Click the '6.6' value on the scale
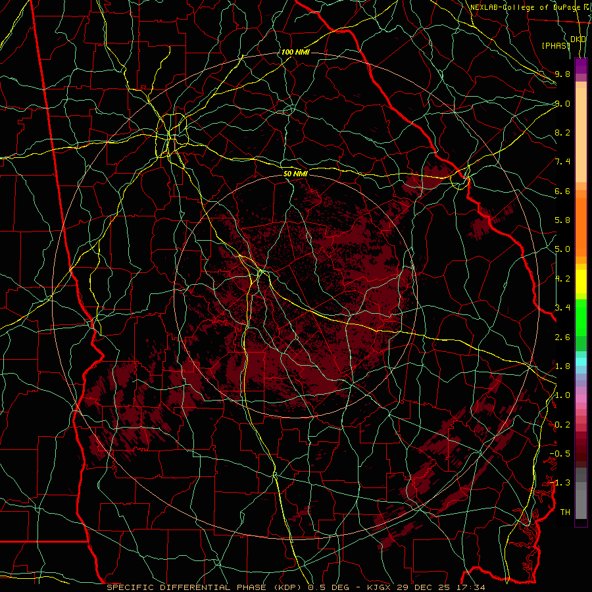 click(562, 191)
